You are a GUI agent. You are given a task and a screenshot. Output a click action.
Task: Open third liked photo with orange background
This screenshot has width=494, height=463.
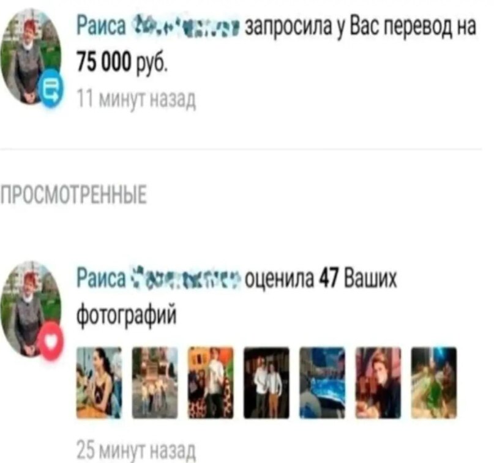point(211,383)
